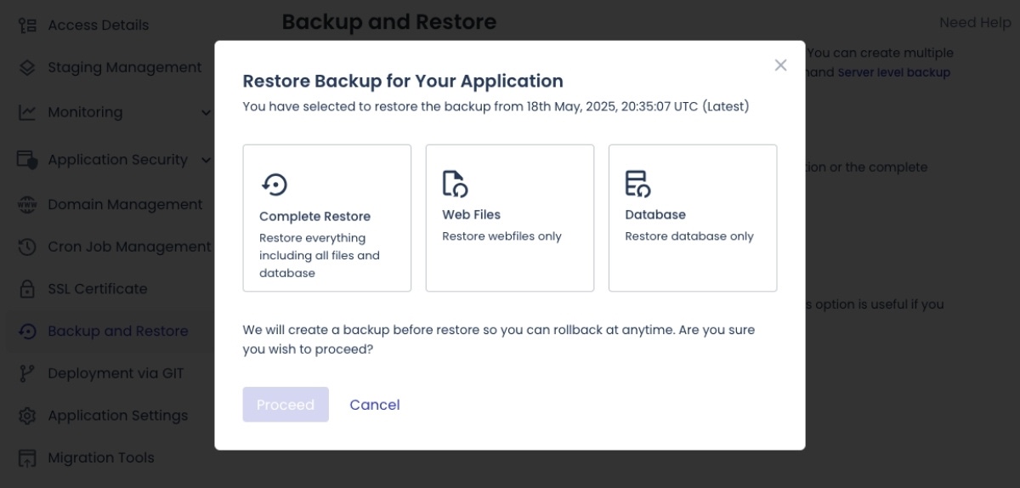Pick the Database only restore option card
The width and height of the screenshot is (1020, 488).
692,218
